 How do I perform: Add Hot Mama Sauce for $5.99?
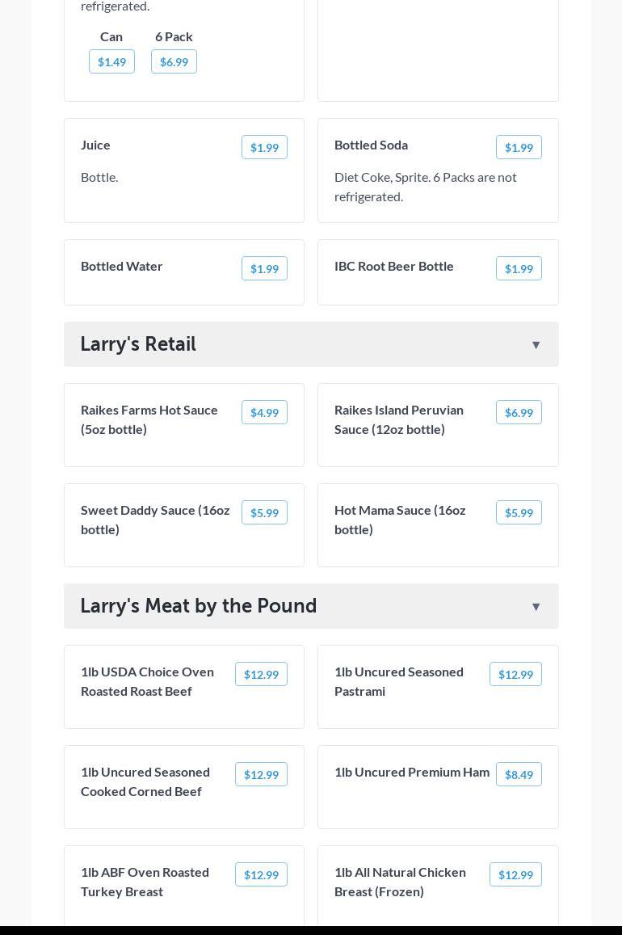(x=518, y=513)
